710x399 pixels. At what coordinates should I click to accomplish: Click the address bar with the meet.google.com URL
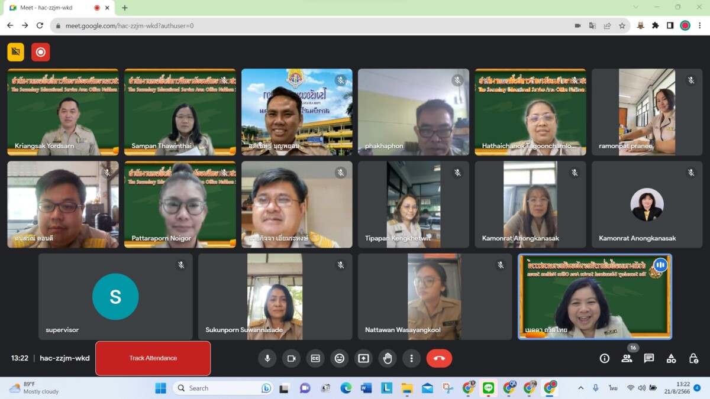[340, 25]
